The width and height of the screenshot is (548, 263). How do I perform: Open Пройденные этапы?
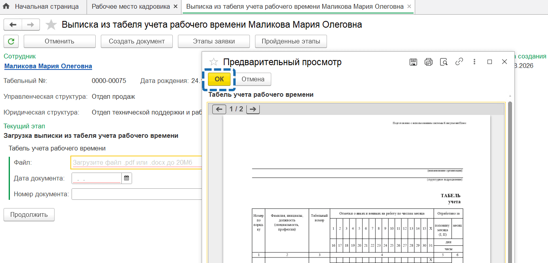pos(291,41)
